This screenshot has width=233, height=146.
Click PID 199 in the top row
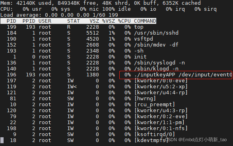pos(12,27)
